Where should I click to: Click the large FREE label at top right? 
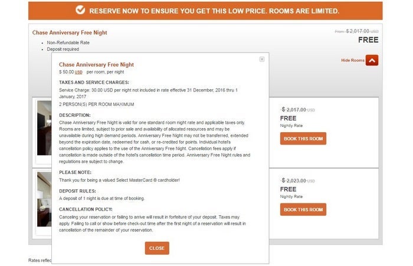coord(368,40)
